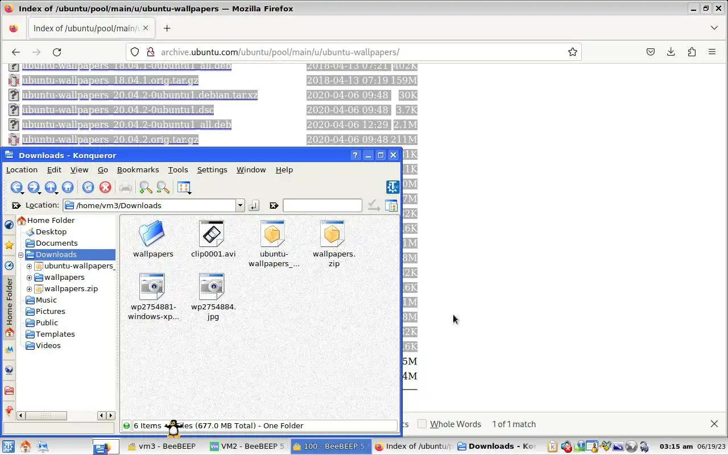Go forward in Konqueror toolbar

[33, 187]
